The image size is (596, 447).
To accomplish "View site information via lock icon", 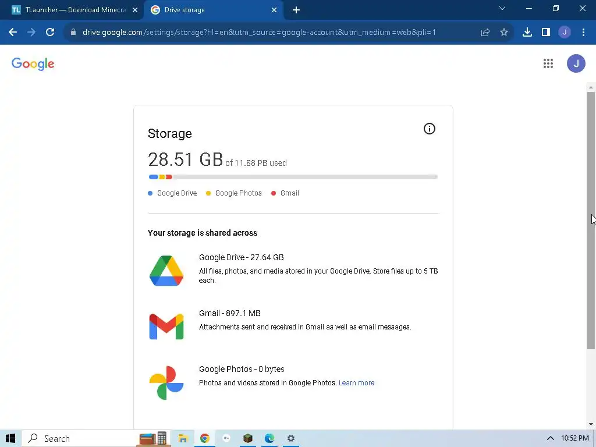I will (x=73, y=33).
